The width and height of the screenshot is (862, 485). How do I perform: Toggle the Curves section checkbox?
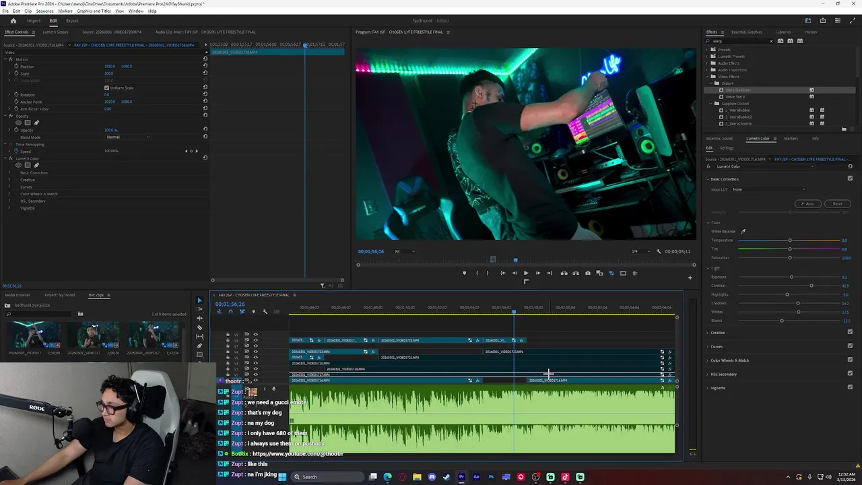pos(850,346)
